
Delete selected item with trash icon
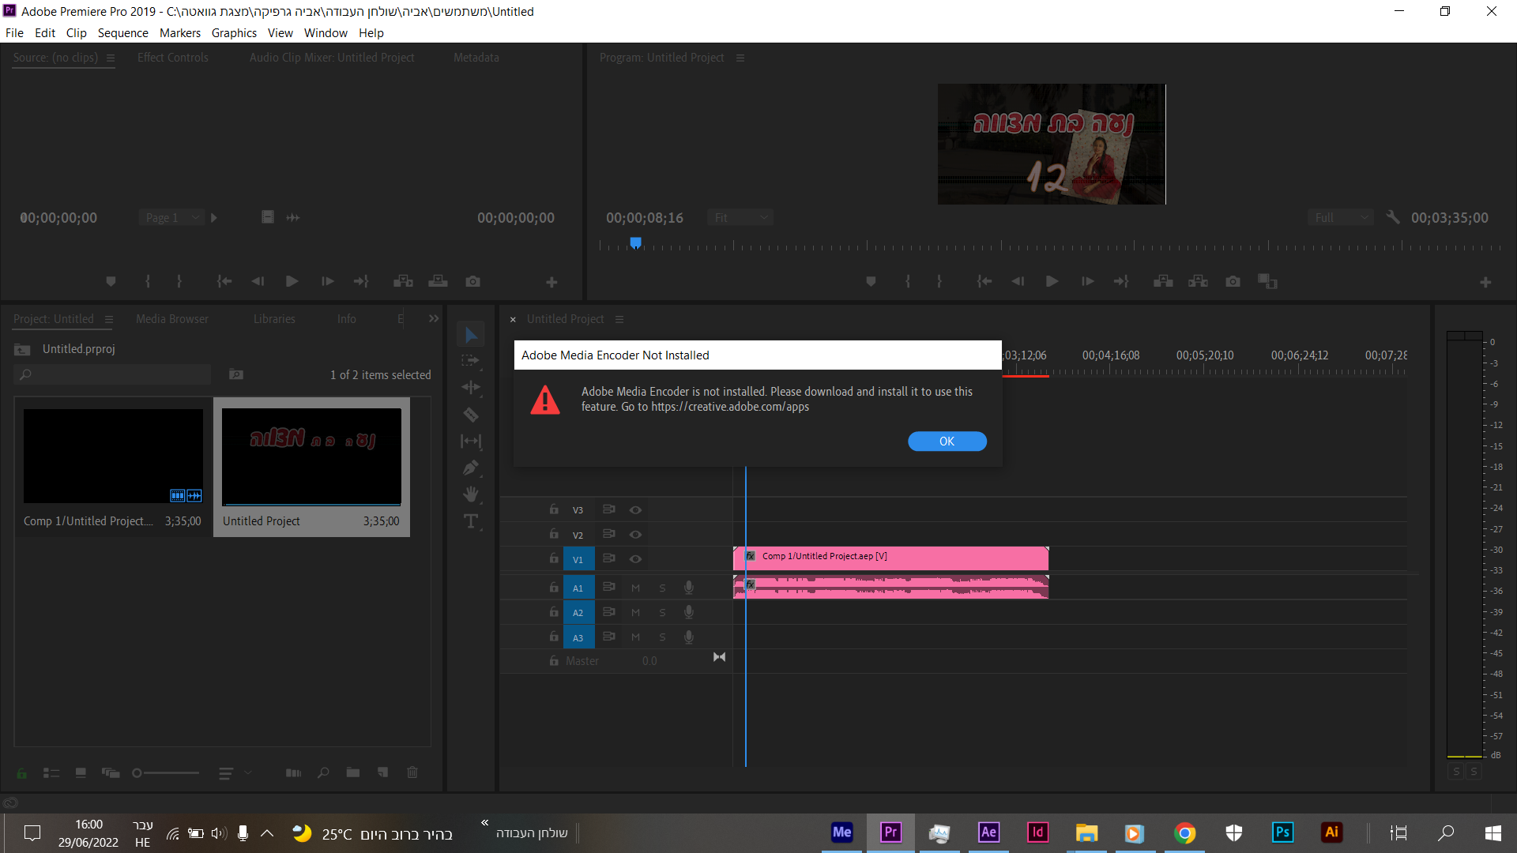pyautogui.click(x=412, y=772)
